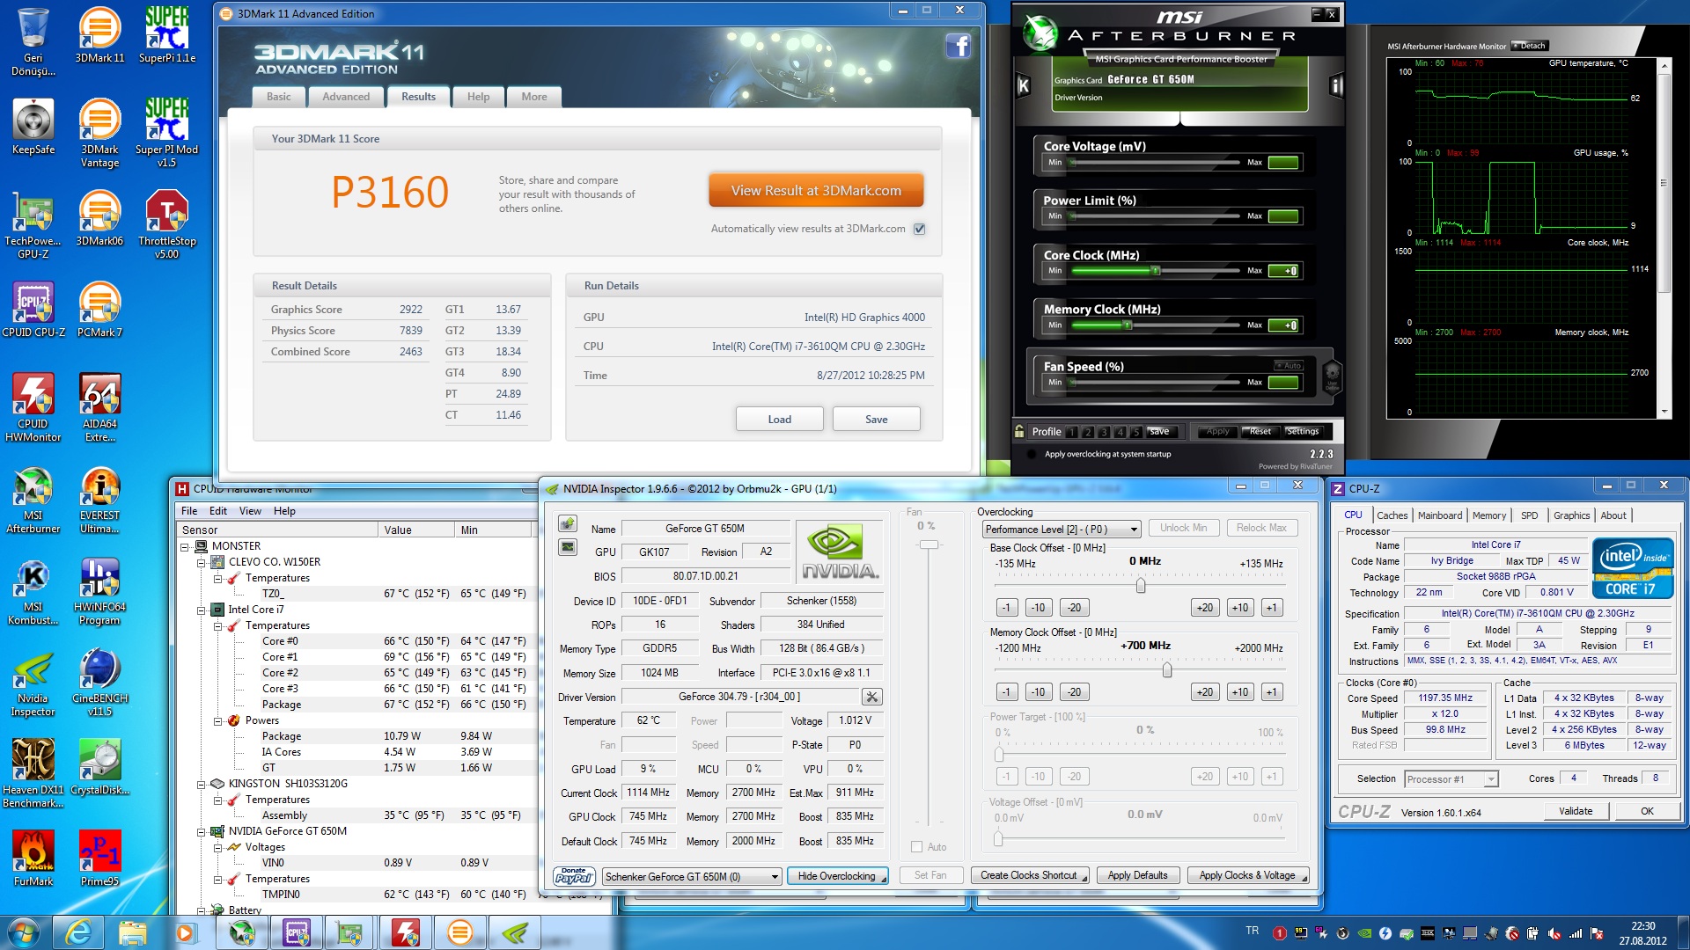
Task: Open the AIDA64 Extreme desktop icon
Action: tap(99, 407)
